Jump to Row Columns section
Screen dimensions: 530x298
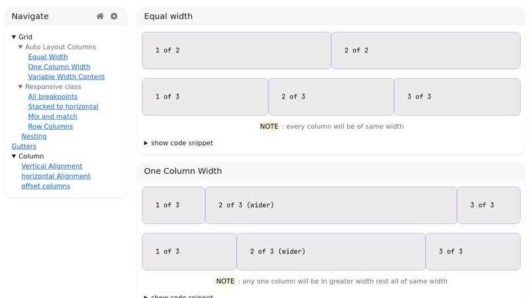50,126
